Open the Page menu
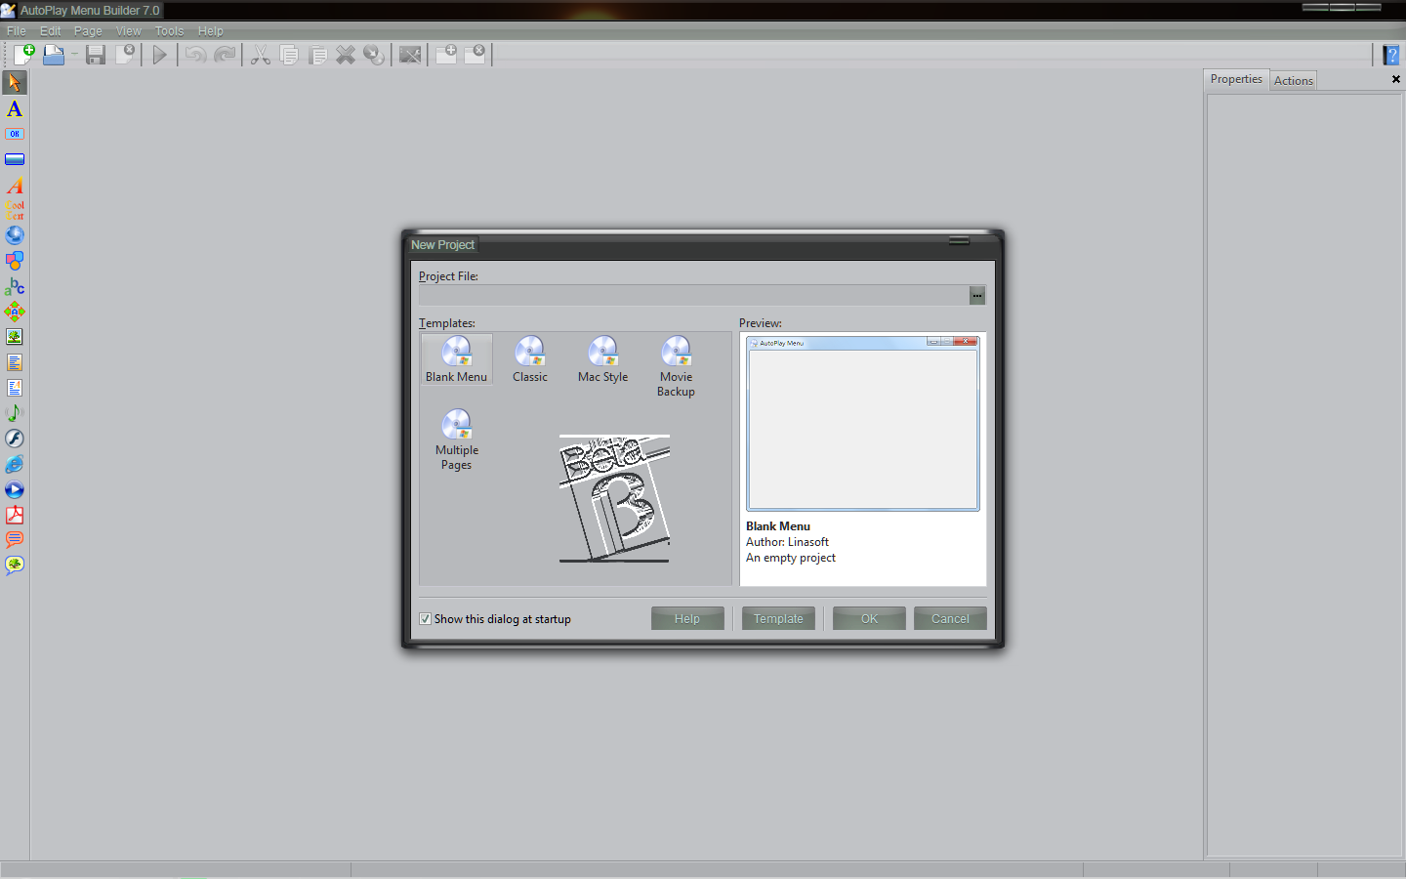This screenshot has width=1406, height=879. coord(88,31)
